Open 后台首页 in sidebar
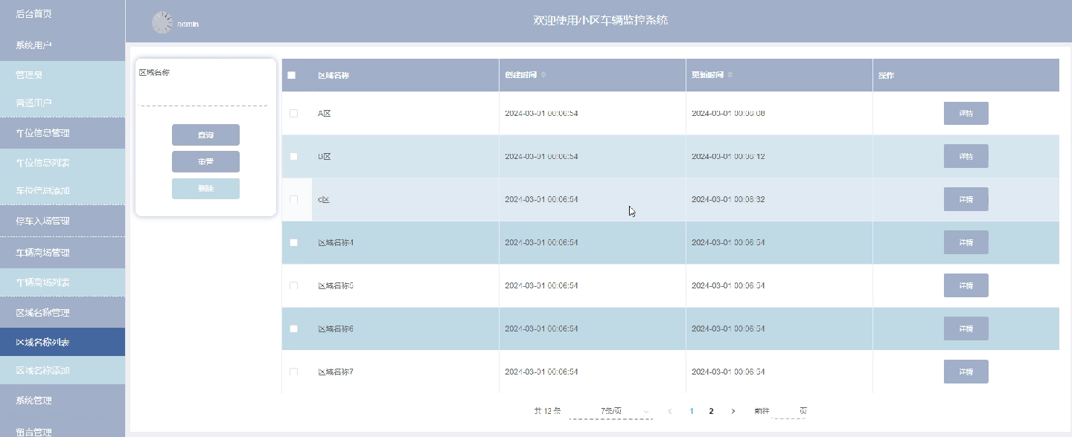 [x=63, y=14]
